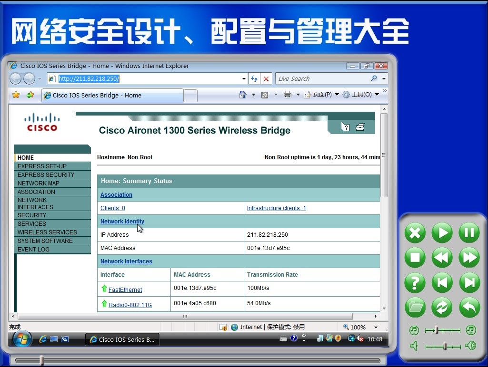Open the zoom level 100% dropdown

coord(376,327)
